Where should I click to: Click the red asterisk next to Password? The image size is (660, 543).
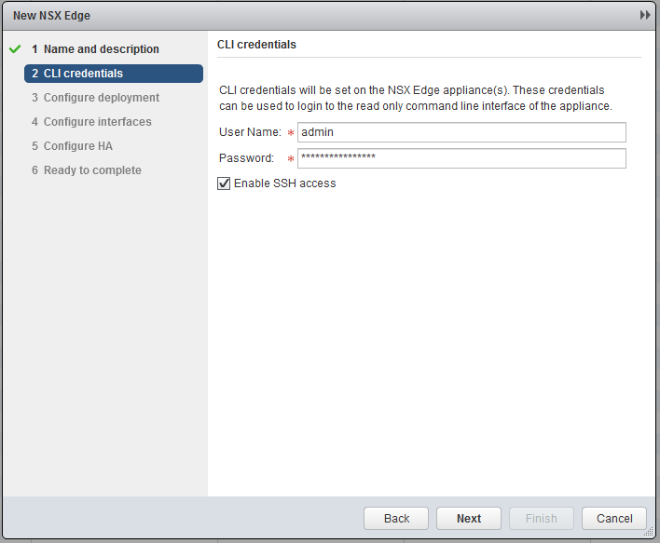pos(290,159)
